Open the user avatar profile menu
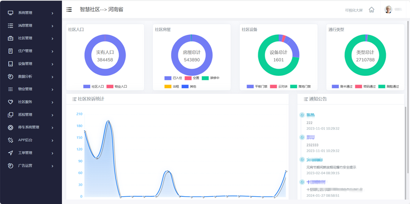 (388, 9)
